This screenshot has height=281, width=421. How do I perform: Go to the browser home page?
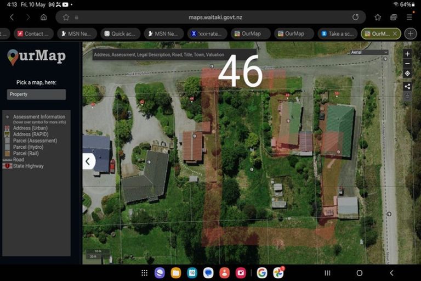44,17
